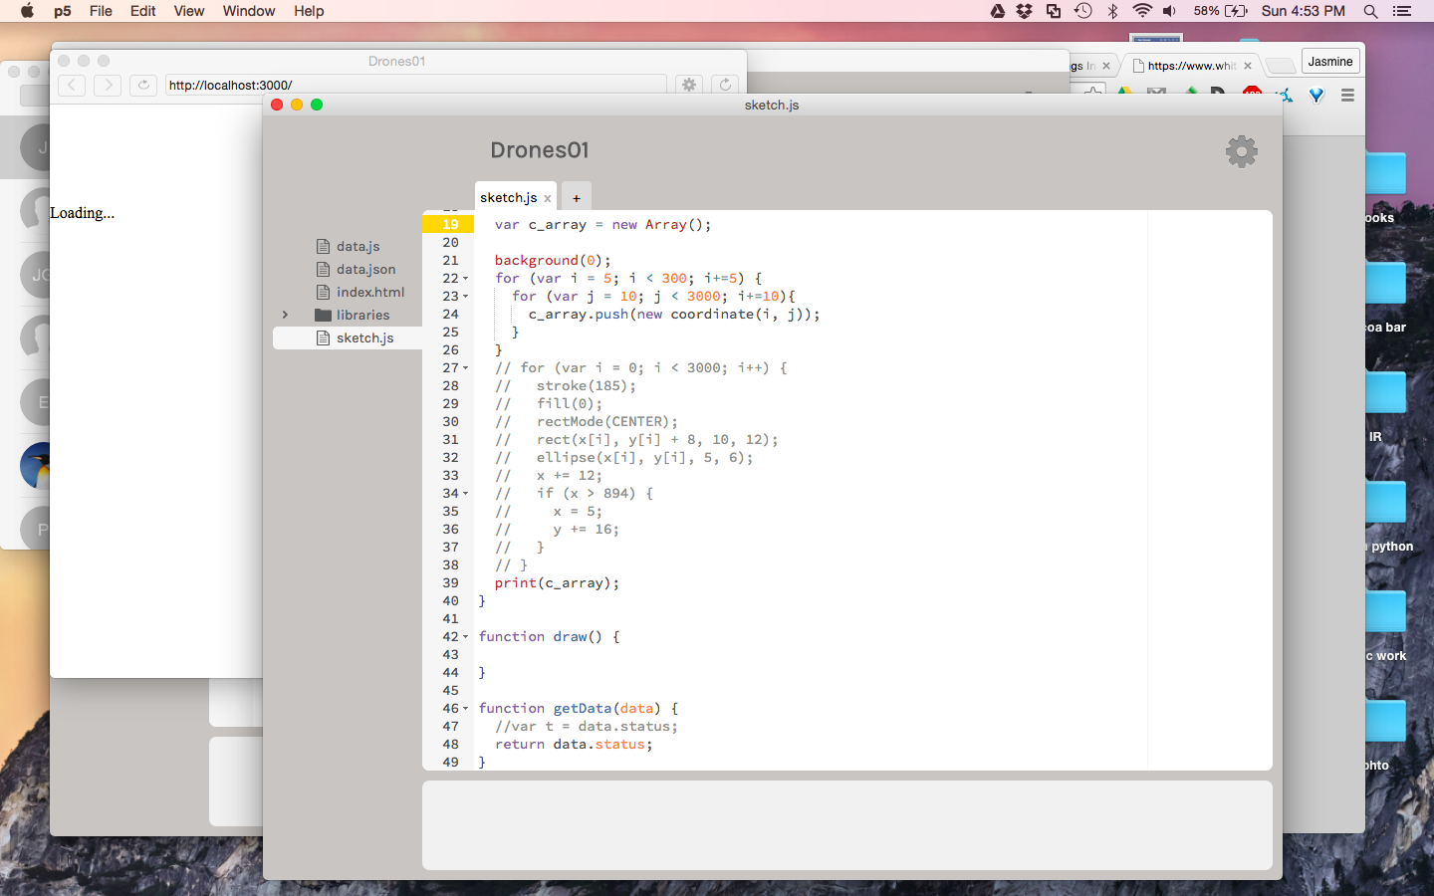The width and height of the screenshot is (1434, 896).
Task: Open the View menu
Action: (188, 11)
